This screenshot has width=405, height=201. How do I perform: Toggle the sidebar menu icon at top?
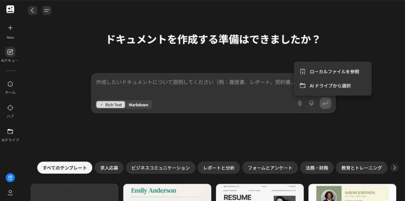(47, 11)
